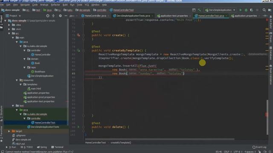Collapse the main folder

(13, 38)
